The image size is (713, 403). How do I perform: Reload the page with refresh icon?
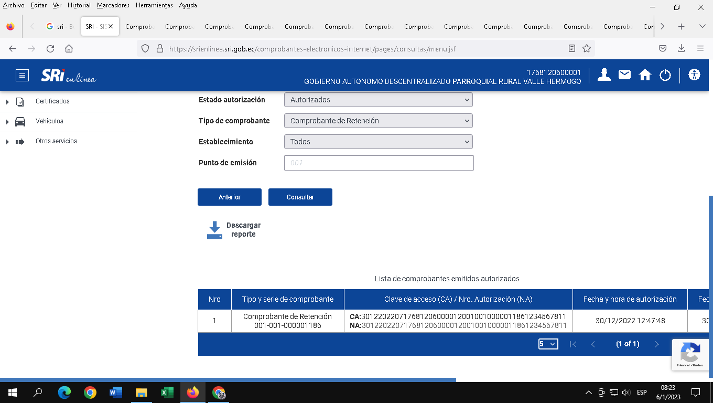tap(50, 48)
